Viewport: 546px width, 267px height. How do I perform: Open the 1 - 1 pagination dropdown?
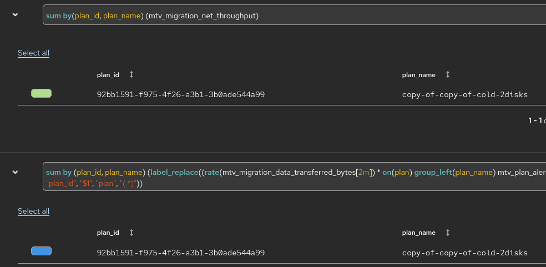[536, 120]
